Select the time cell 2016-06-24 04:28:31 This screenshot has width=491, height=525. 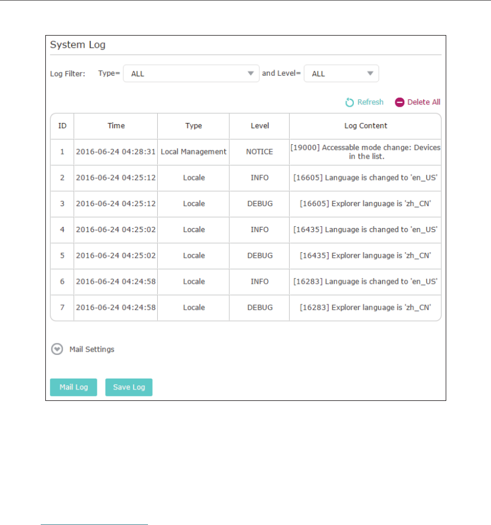pyautogui.click(x=116, y=152)
